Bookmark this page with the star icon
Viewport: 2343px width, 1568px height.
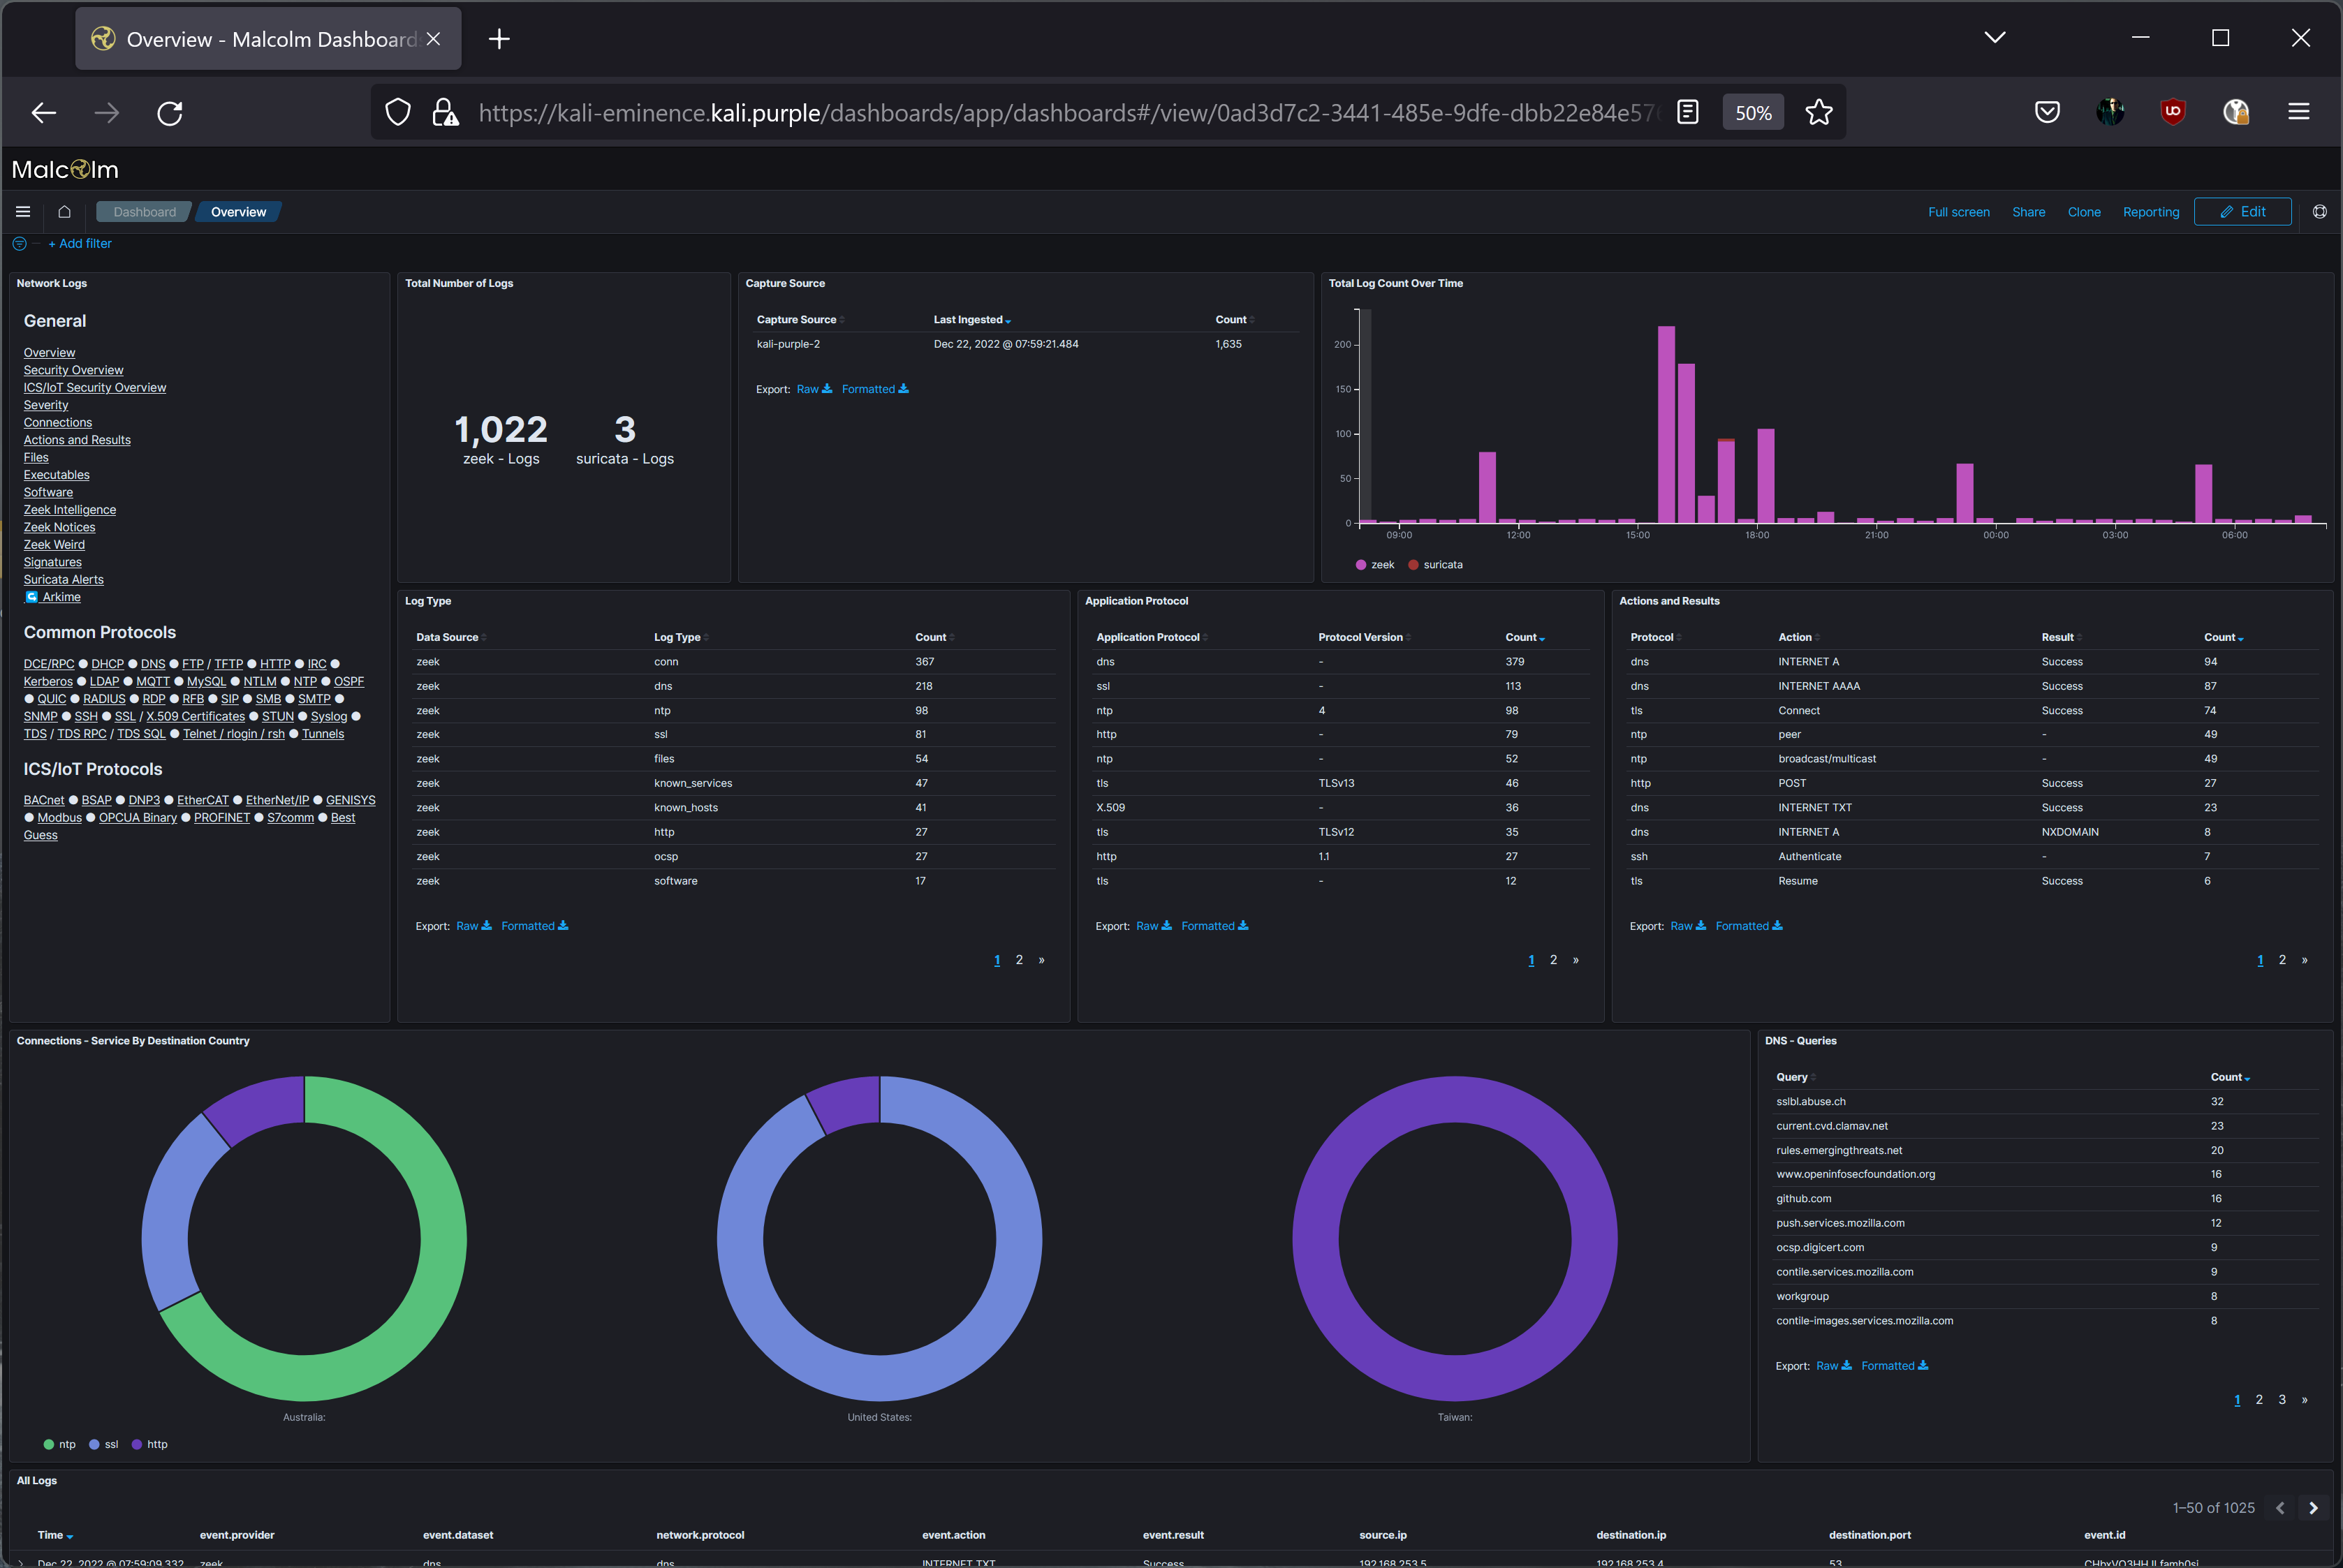click(x=1818, y=113)
